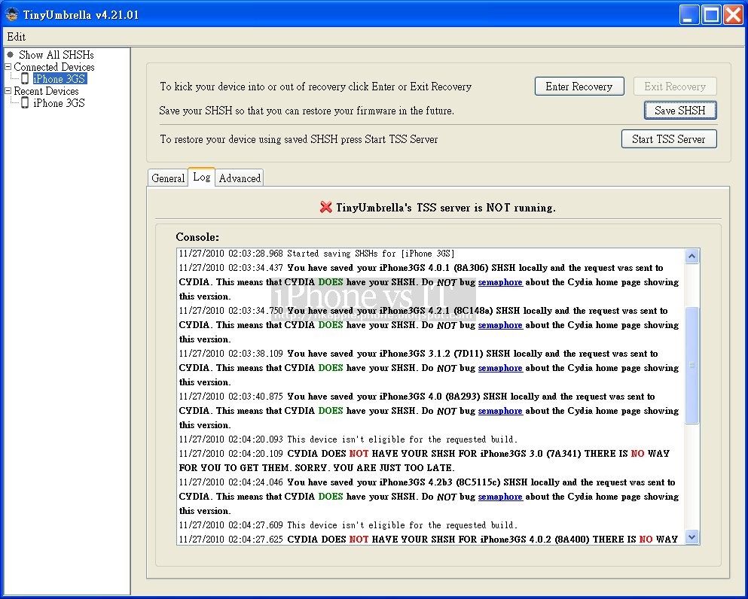Open semaphore link in 4.0 (8A293) entry
Viewport: 748px width, 599px height.
click(x=500, y=411)
